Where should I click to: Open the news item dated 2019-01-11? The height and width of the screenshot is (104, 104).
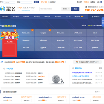[x=82, y=83]
